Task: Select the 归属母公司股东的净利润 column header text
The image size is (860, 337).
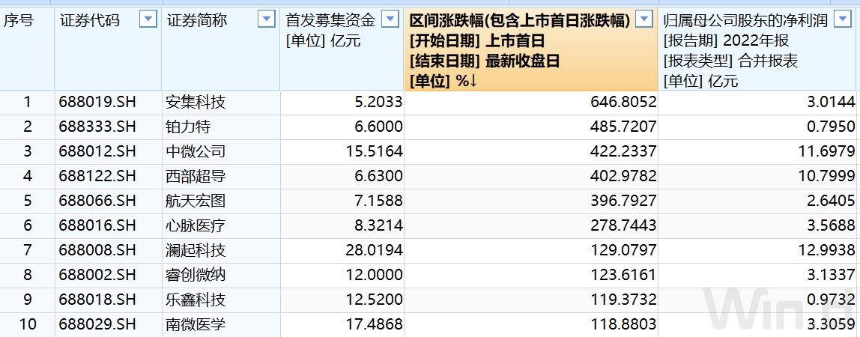Action: click(745, 20)
